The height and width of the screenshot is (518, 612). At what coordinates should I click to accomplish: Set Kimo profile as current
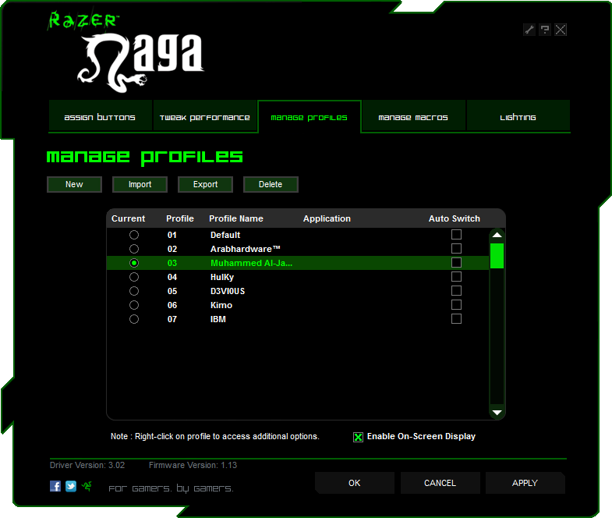point(134,305)
